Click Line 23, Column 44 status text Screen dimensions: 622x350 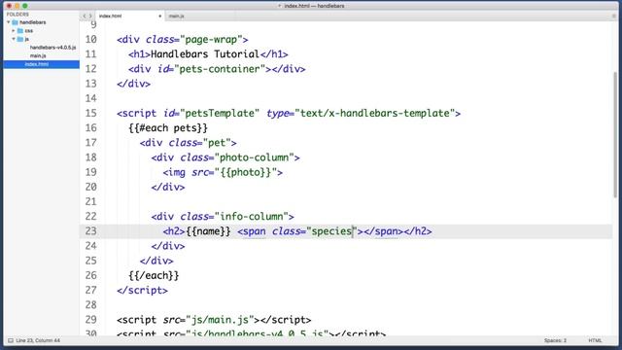38,340
